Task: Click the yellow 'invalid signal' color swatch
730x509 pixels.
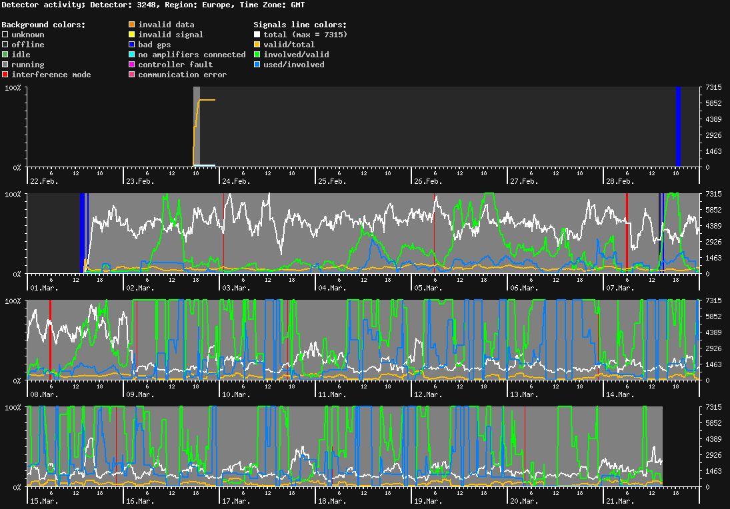Action: point(131,35)
